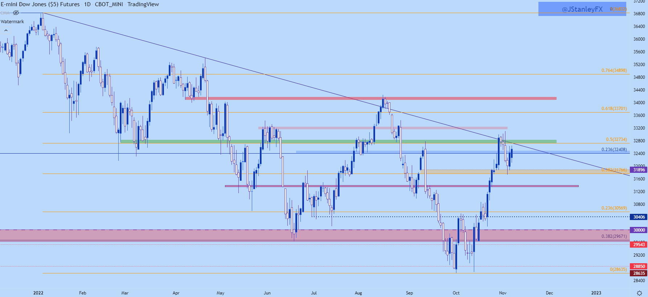Click the 31896 current price label
648x297 pixels.
click(639, 170)
